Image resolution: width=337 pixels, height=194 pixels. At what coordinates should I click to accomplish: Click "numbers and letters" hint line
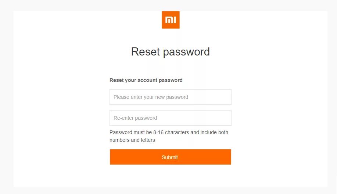click(x=132, y=140)
